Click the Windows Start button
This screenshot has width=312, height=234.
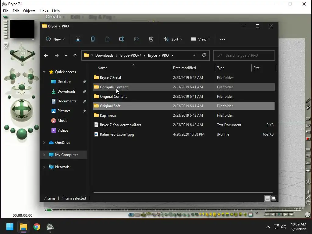[10, 227]
